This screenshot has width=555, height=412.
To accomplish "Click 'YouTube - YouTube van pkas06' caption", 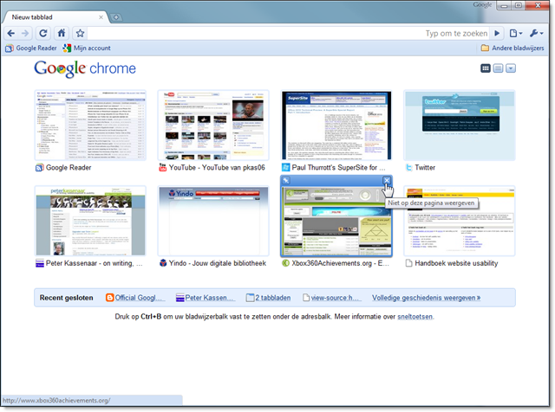I will pyautogui.click(x=217, y=168).
